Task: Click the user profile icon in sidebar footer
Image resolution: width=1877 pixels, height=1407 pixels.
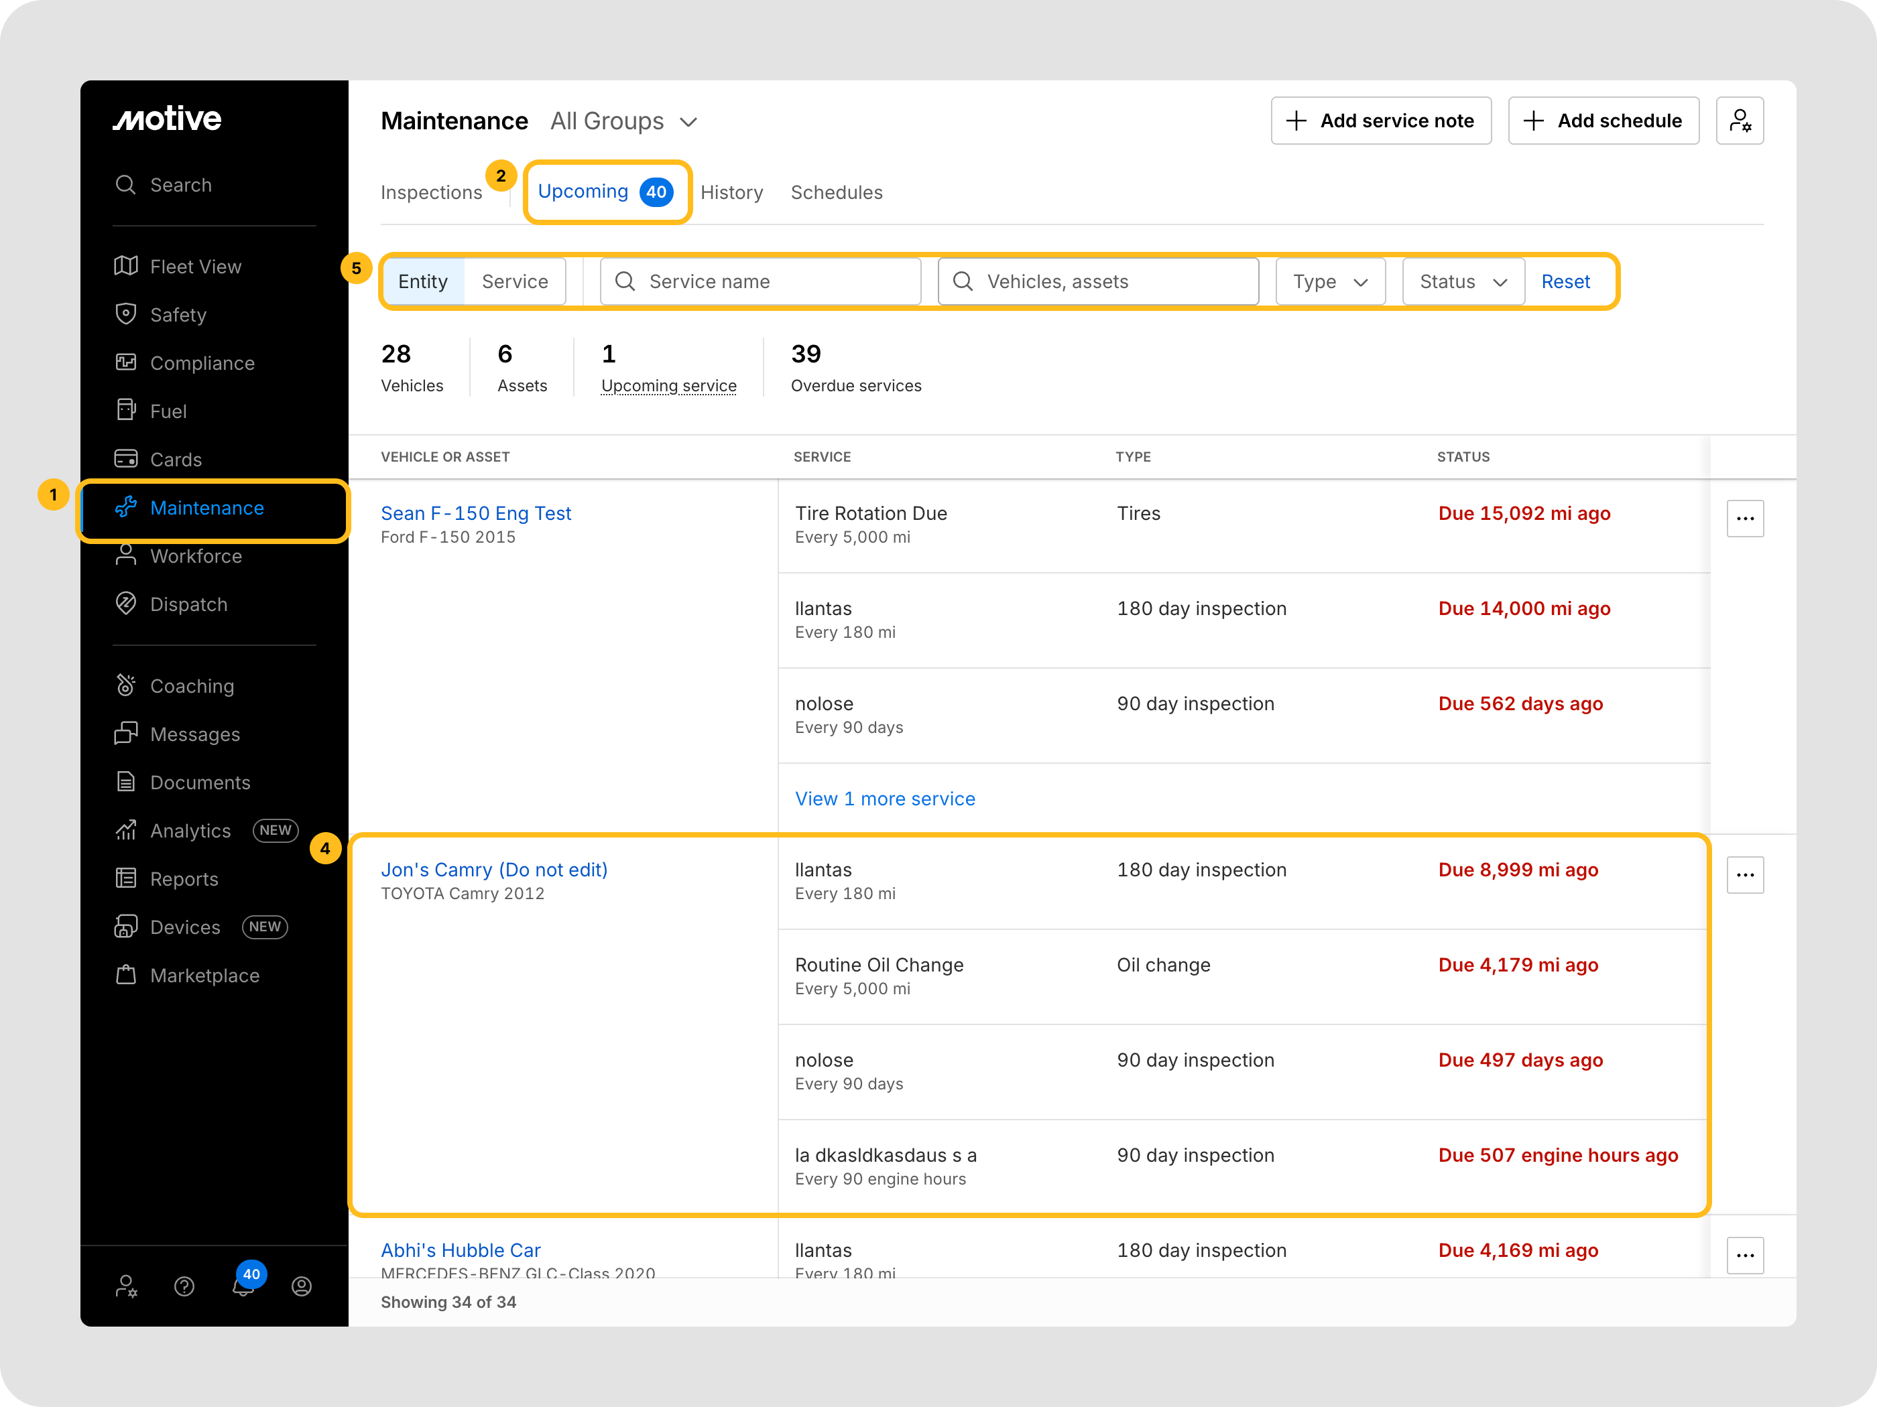Action: (x=301, y=1286)
